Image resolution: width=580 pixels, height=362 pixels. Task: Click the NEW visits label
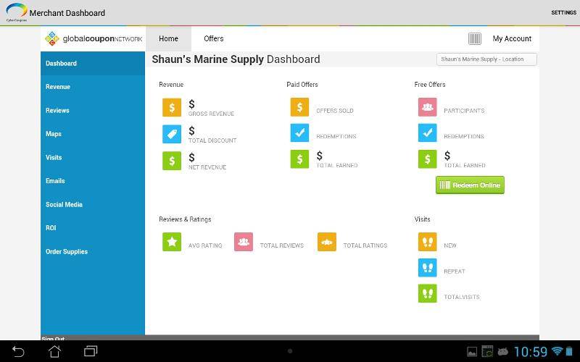(x=450, y=245)
